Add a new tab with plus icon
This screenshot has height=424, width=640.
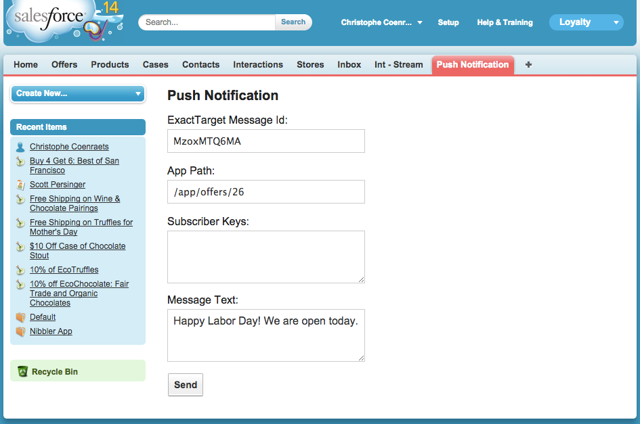pos(528,64)
